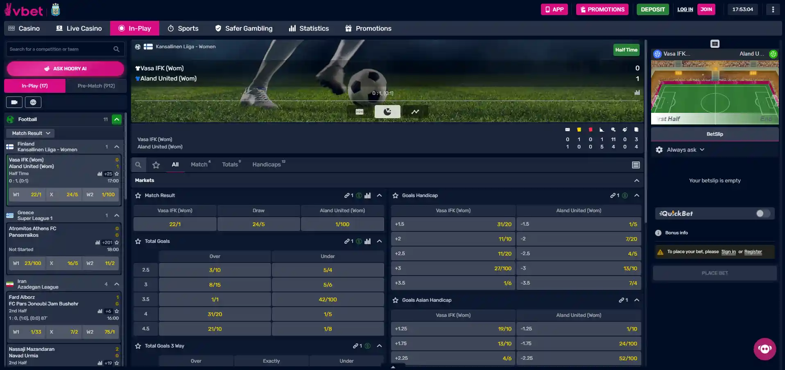Click the markets search magnifier icon
Viewport: 785px width, 370px height.
point(138,165)
